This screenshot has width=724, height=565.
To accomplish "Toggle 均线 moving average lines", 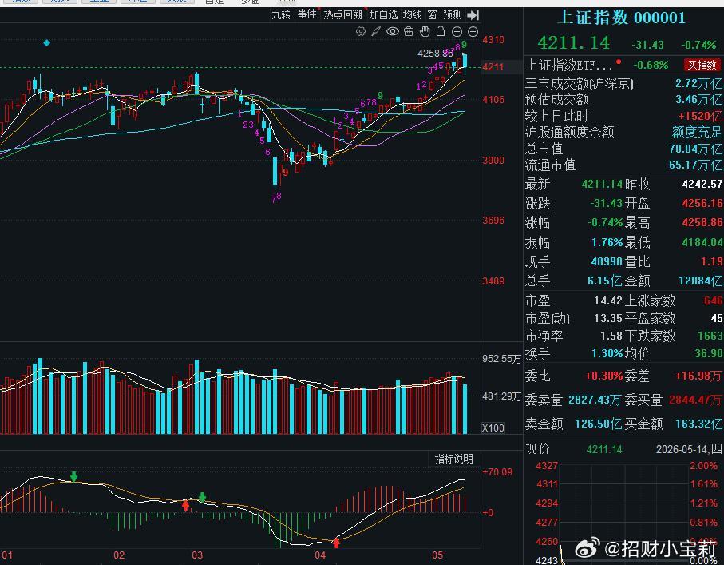I will [413, 15].
